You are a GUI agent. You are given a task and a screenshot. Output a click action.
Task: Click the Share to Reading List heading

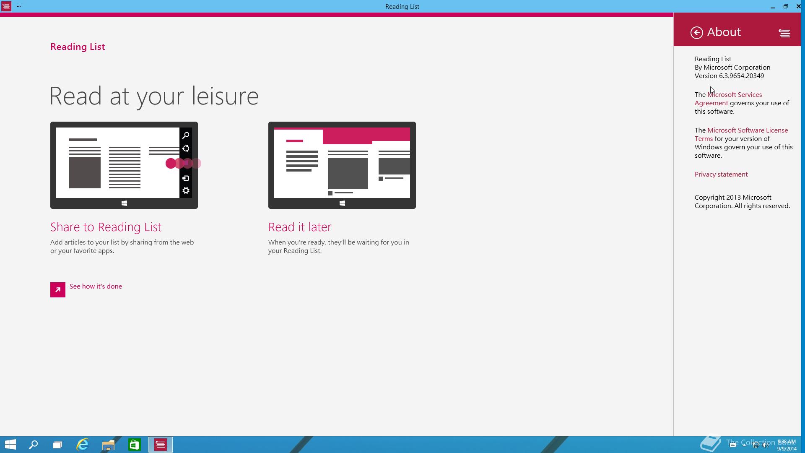coord(106,227)
